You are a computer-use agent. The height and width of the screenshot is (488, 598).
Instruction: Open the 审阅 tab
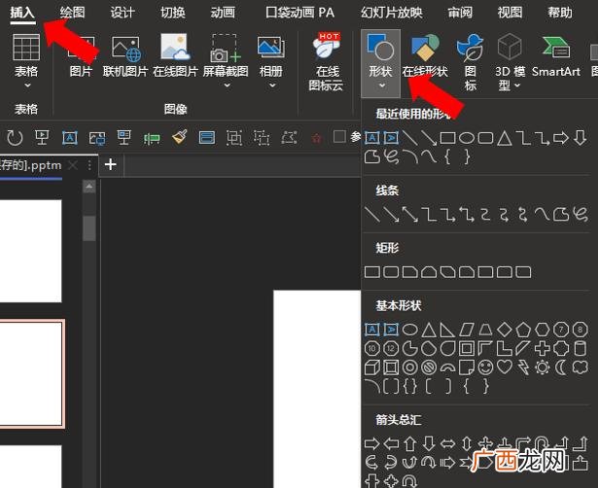460,13
